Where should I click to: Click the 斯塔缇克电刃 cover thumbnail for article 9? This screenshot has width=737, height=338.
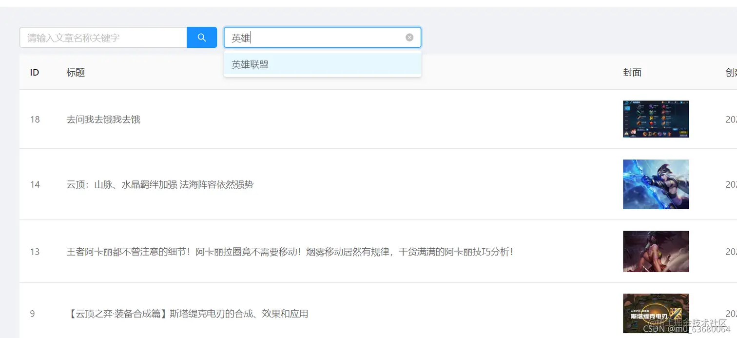coord(656,314)
